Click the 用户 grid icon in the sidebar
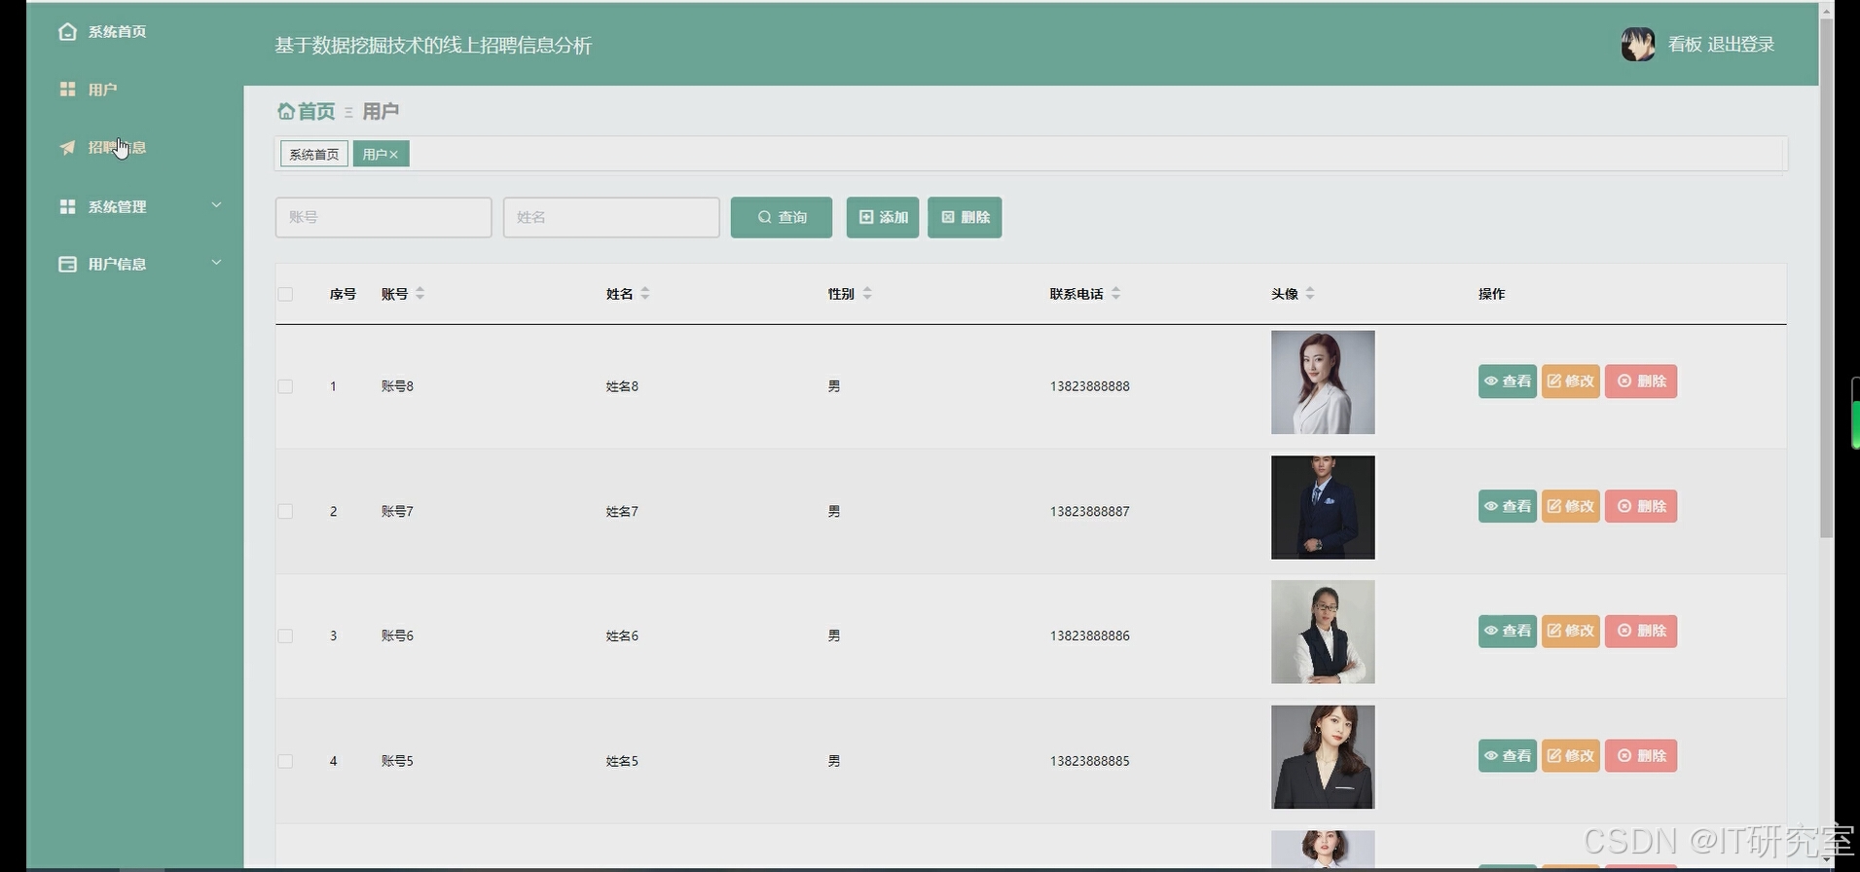 tap(67, 89)
